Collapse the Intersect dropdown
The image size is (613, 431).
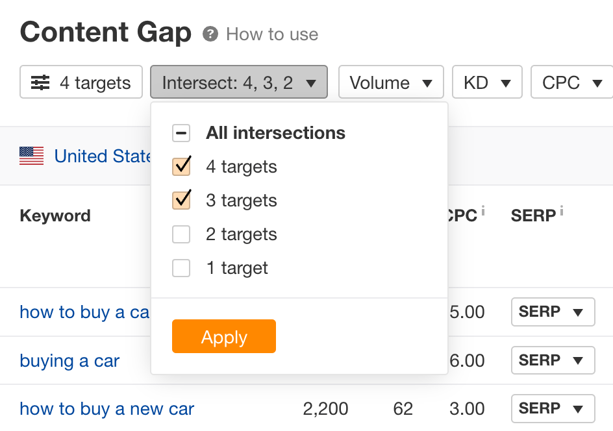click(x=238, y=82)
